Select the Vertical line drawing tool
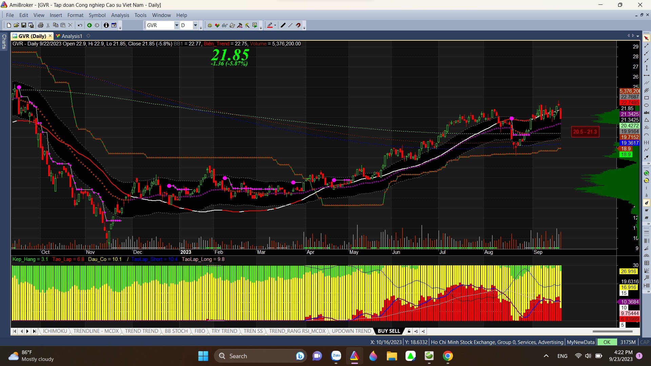 pyautogui.click(x=647, y=68)
